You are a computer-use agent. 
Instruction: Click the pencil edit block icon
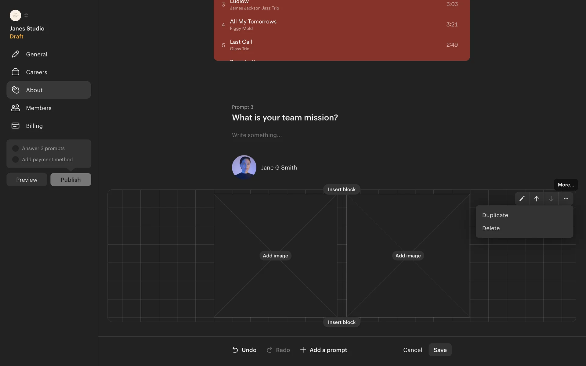click(x=522, y=199)
